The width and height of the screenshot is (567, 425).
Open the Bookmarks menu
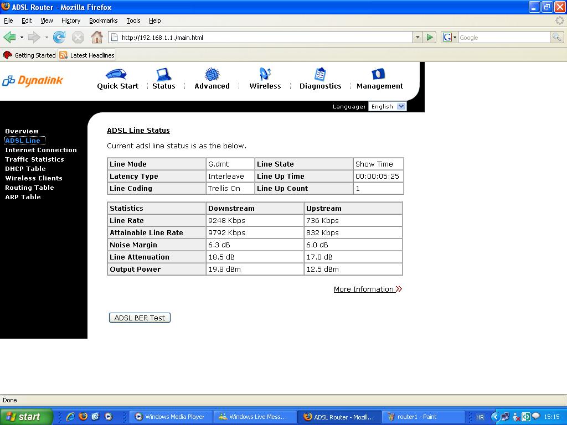[x=103, y=20]
